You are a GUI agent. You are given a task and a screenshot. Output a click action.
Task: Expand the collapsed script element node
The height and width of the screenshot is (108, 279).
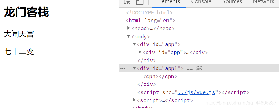tap(134, 100)
